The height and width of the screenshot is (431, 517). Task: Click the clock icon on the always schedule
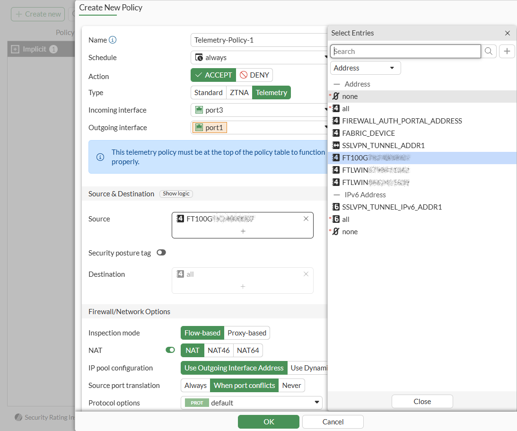click(x=200, y=57)
